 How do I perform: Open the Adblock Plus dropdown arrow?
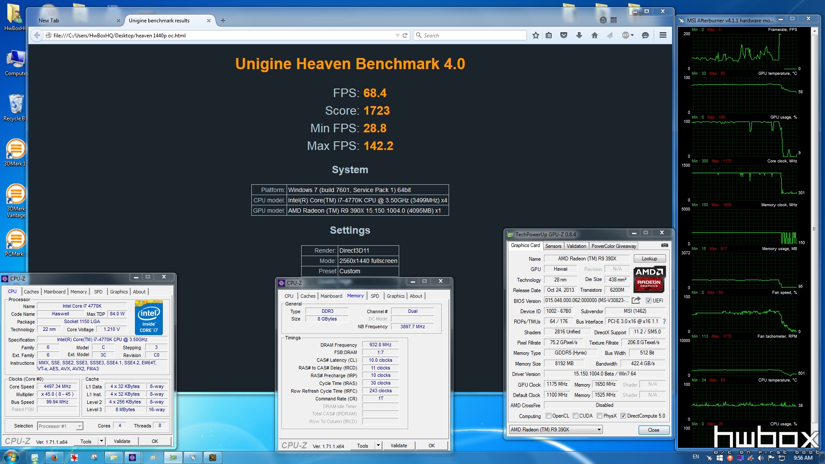(x=632, y=35)
